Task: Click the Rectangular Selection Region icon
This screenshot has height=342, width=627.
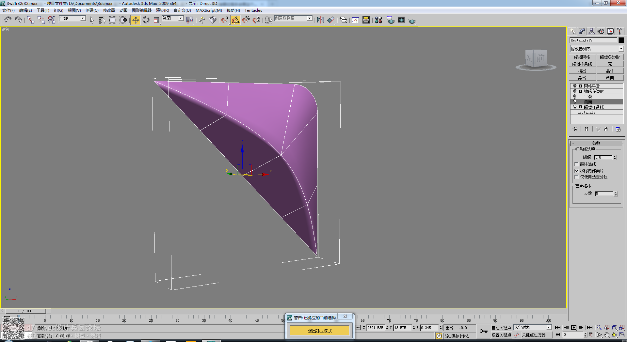Action: point(113,20)
